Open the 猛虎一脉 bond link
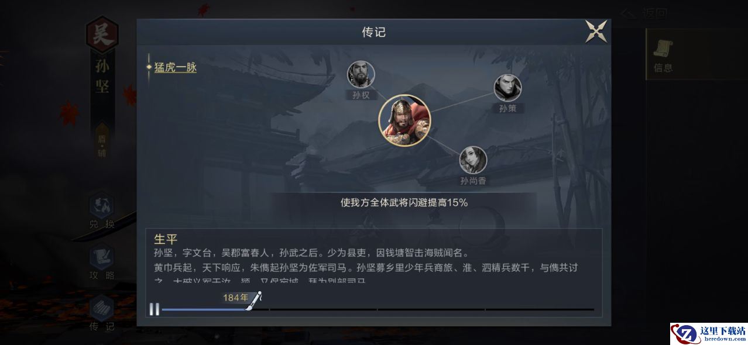 (x=176, y=67)
